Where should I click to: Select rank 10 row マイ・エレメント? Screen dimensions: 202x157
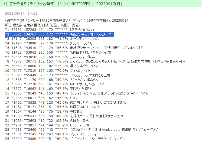(x=48, y=71)
